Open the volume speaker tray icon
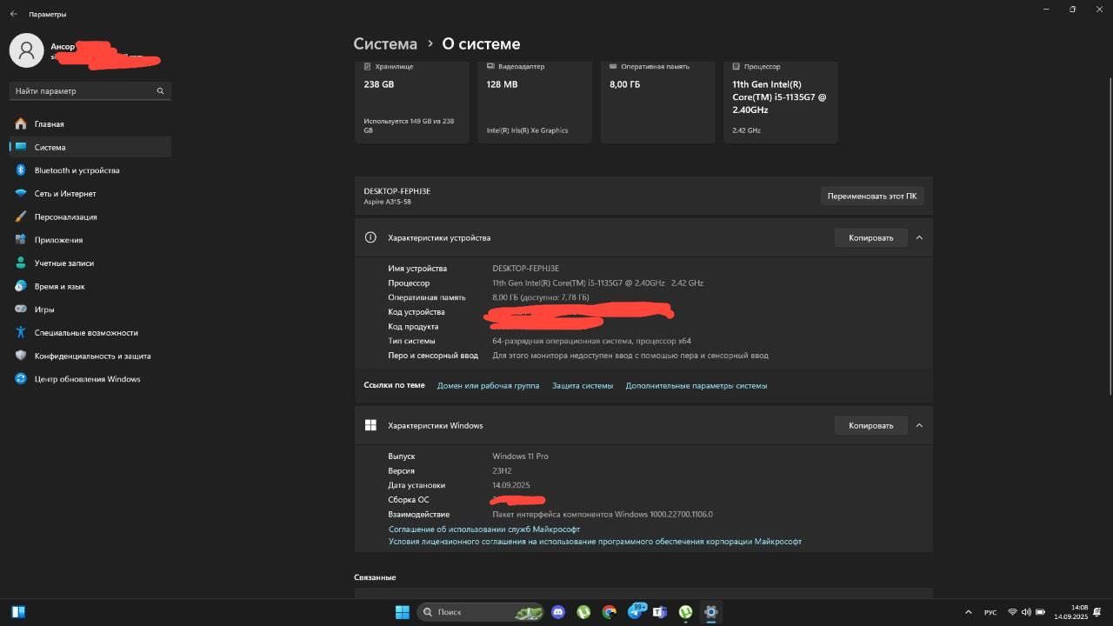The height and width of the screenshot is (626, 1113). tap(1026, 612)
